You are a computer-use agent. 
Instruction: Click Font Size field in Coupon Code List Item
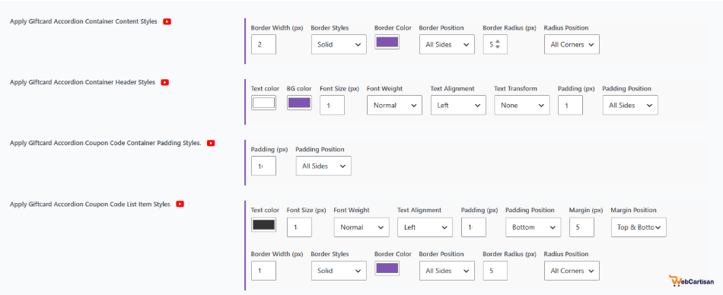[299, 227]
